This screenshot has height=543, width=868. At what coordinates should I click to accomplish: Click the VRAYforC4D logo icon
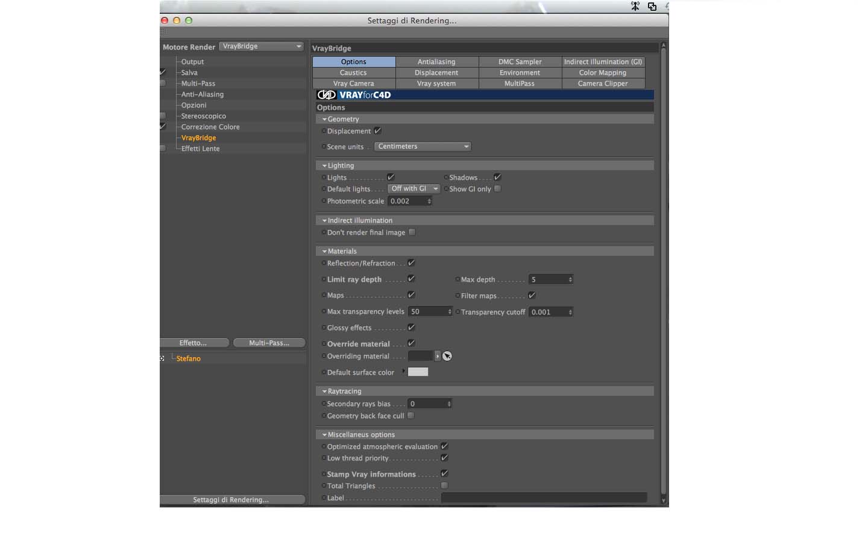[x=327, y=95]
